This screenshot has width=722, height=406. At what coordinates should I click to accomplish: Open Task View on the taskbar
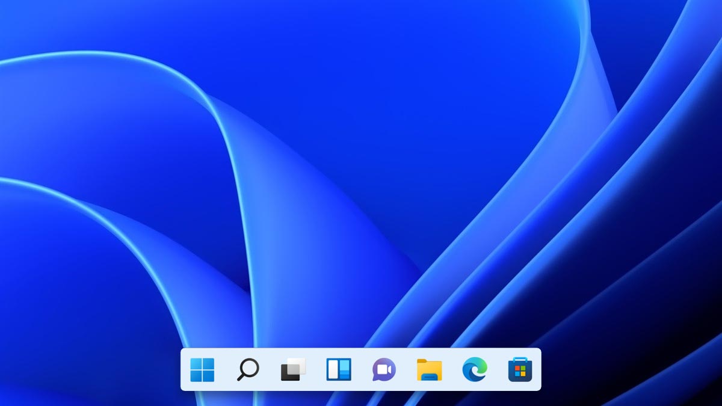click(x=293, y=369)
